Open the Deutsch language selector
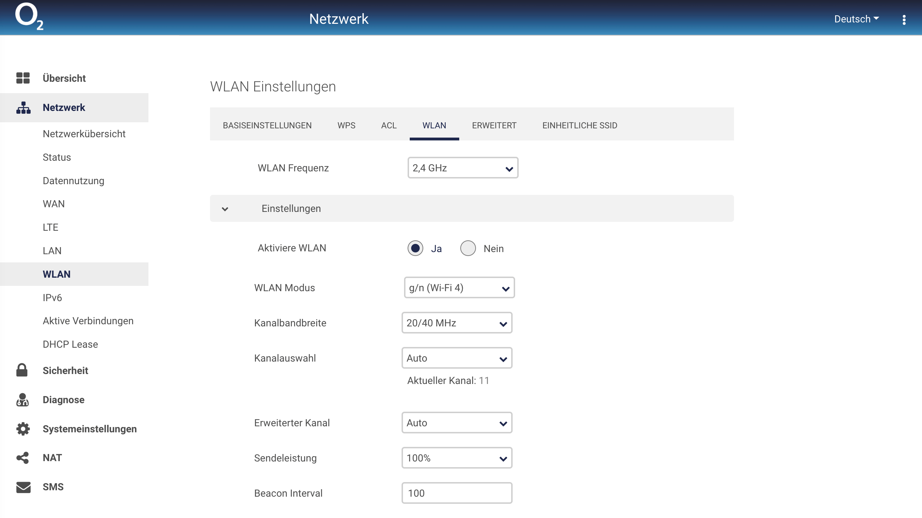Viewport: 922px width, 518px height. click(856, 19)
